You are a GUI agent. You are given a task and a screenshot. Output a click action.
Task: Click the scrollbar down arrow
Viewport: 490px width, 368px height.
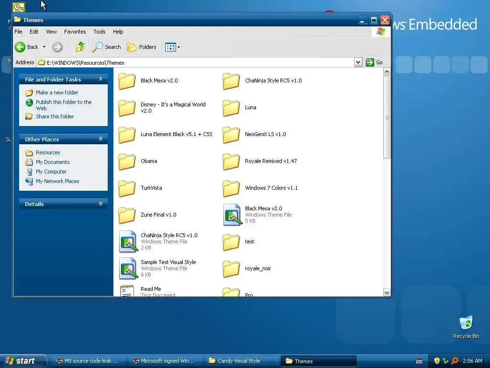[x=387, y=293]
